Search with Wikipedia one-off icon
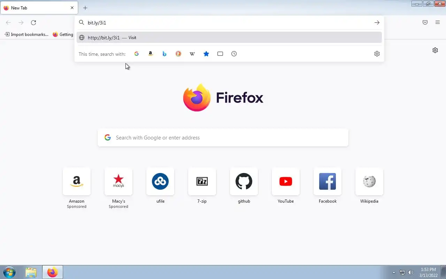The image size is (446, 279). pos(192,54)
